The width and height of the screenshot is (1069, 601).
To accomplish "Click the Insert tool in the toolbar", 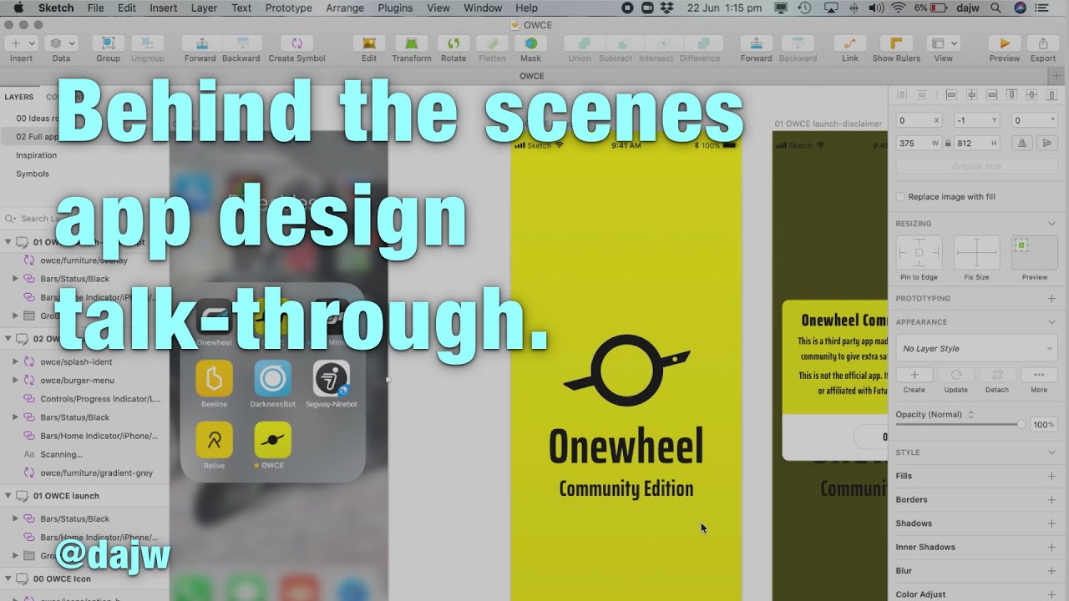I will [x=22, y=43].
